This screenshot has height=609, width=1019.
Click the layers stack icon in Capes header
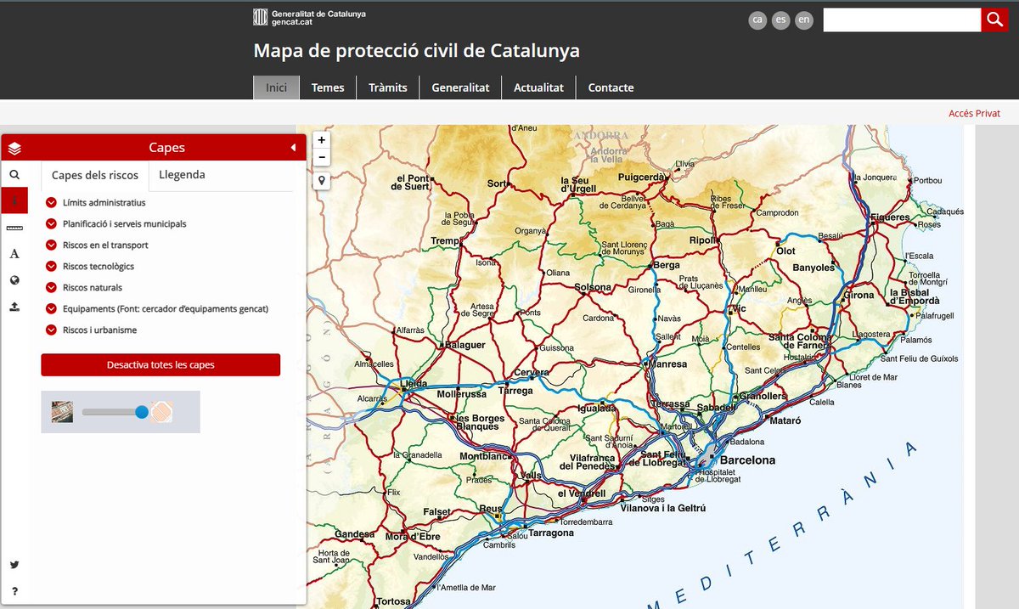pos(14,148)
